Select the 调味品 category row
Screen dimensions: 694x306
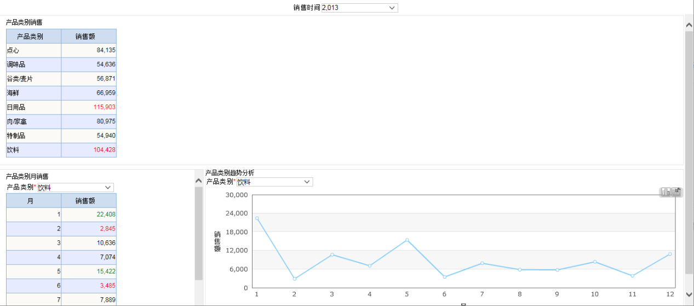coord(34,65)
